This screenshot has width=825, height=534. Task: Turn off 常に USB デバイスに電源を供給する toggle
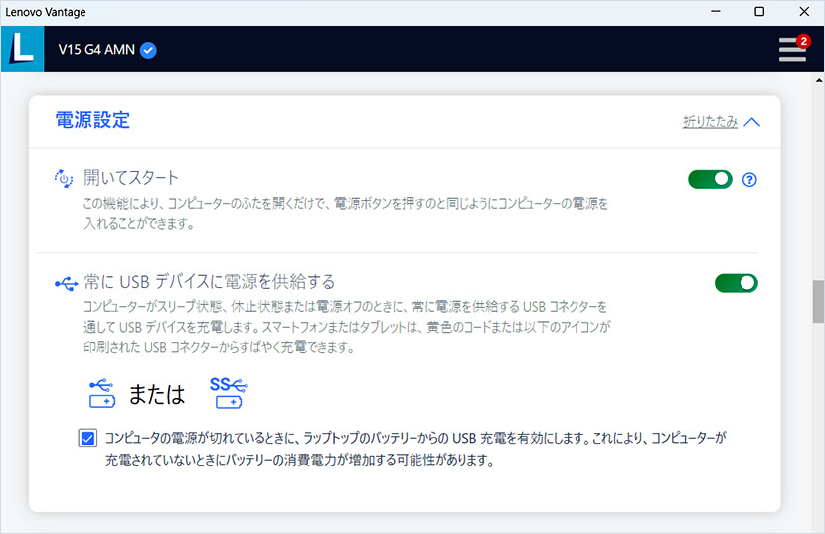tap(736, 283)
